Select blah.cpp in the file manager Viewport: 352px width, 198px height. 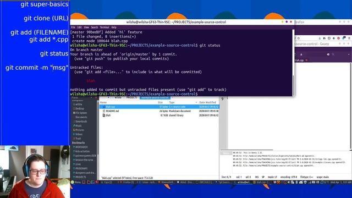(x=159, y=107)
